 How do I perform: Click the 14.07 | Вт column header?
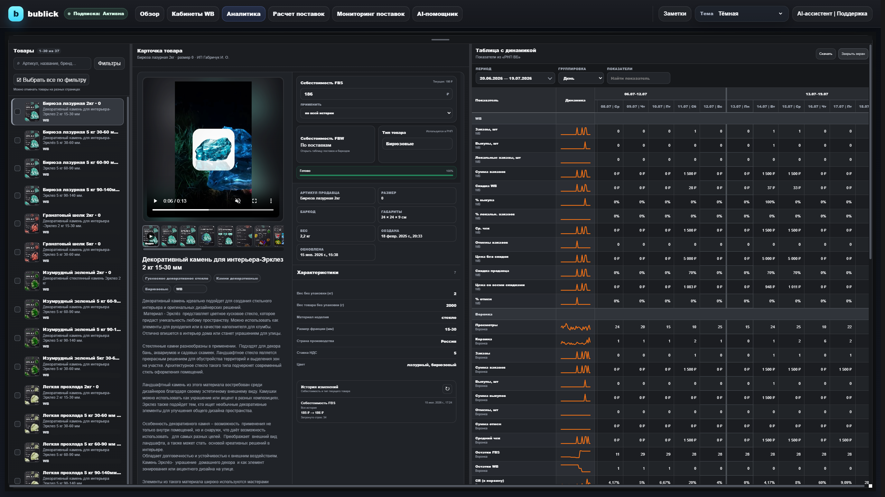coord(766,107)
